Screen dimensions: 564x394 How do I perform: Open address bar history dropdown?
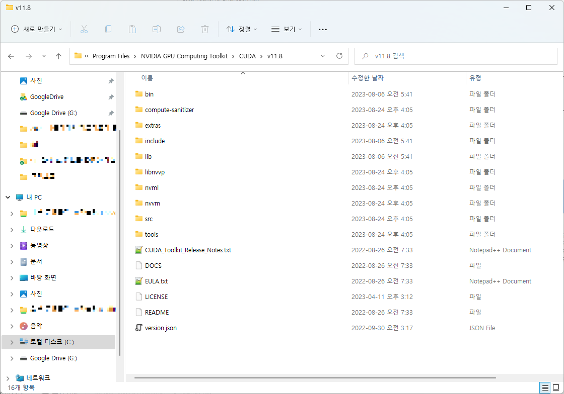coord(323,56)
